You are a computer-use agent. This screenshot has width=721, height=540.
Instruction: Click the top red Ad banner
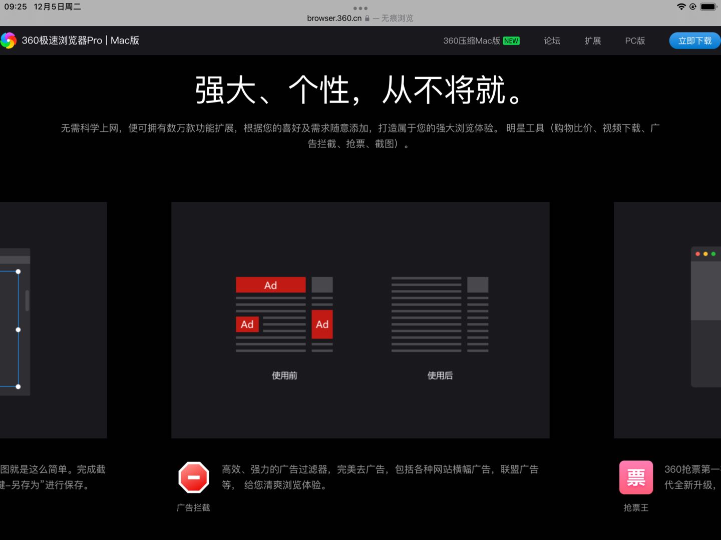point(270,285)
